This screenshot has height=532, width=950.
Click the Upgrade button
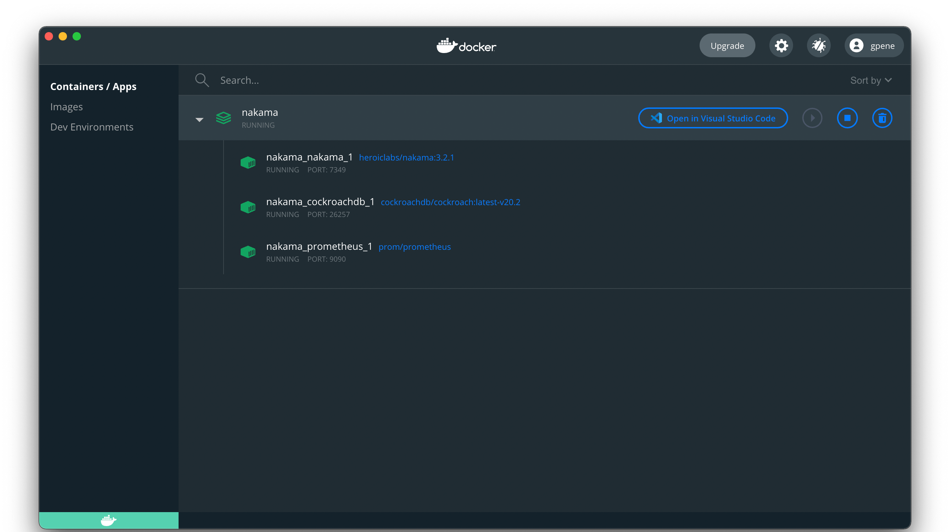727,46
